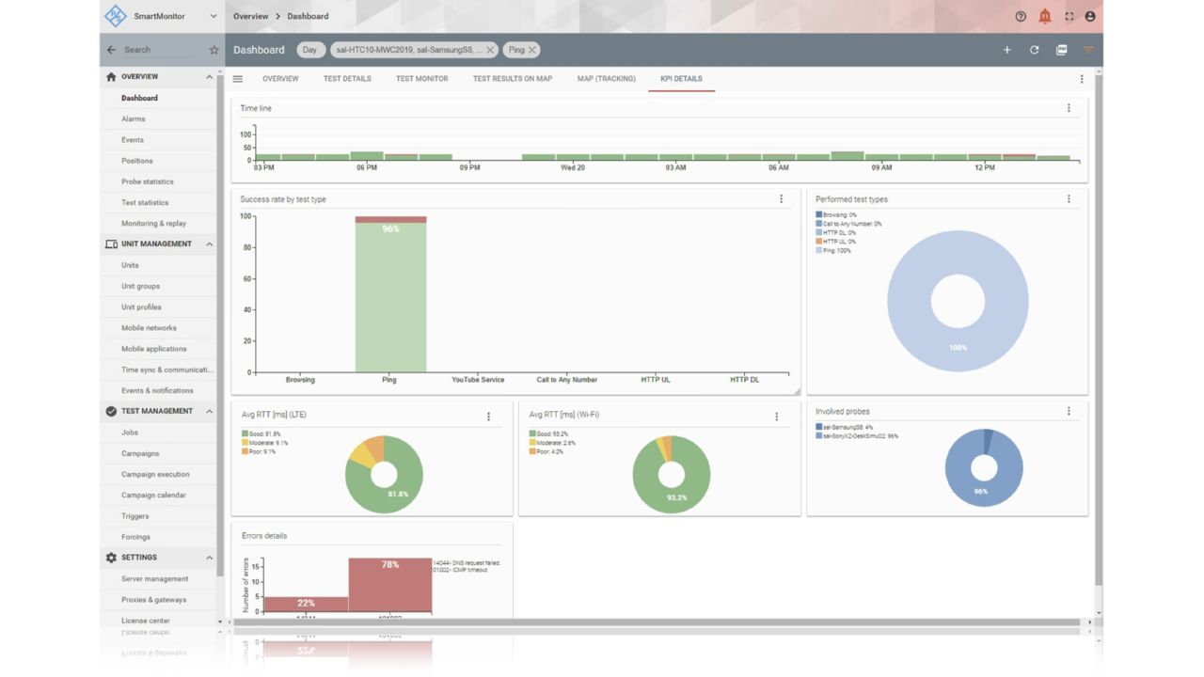The width and height of the screenshot is (1204, 677).
Task: Open the user account icon
Action: point(1090,17)
